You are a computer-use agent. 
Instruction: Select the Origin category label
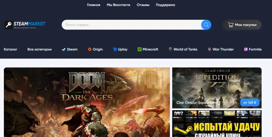pyautogui.click(x=98, y=49)
